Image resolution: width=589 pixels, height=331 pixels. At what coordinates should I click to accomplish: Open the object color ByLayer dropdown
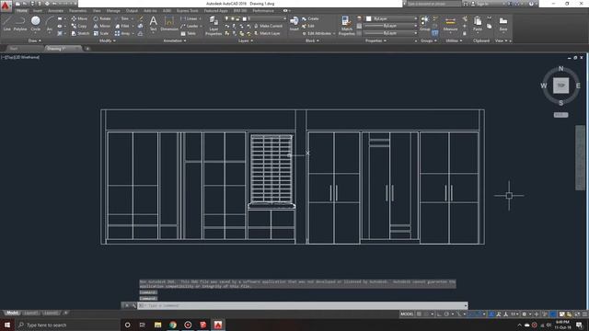(392, 18)
